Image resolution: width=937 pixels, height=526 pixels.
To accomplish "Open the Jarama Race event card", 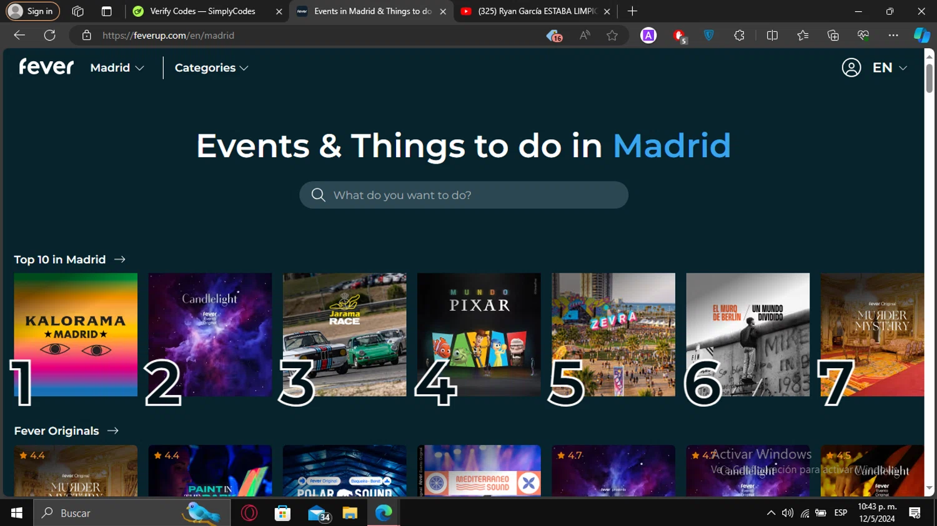I will (344, 334).
